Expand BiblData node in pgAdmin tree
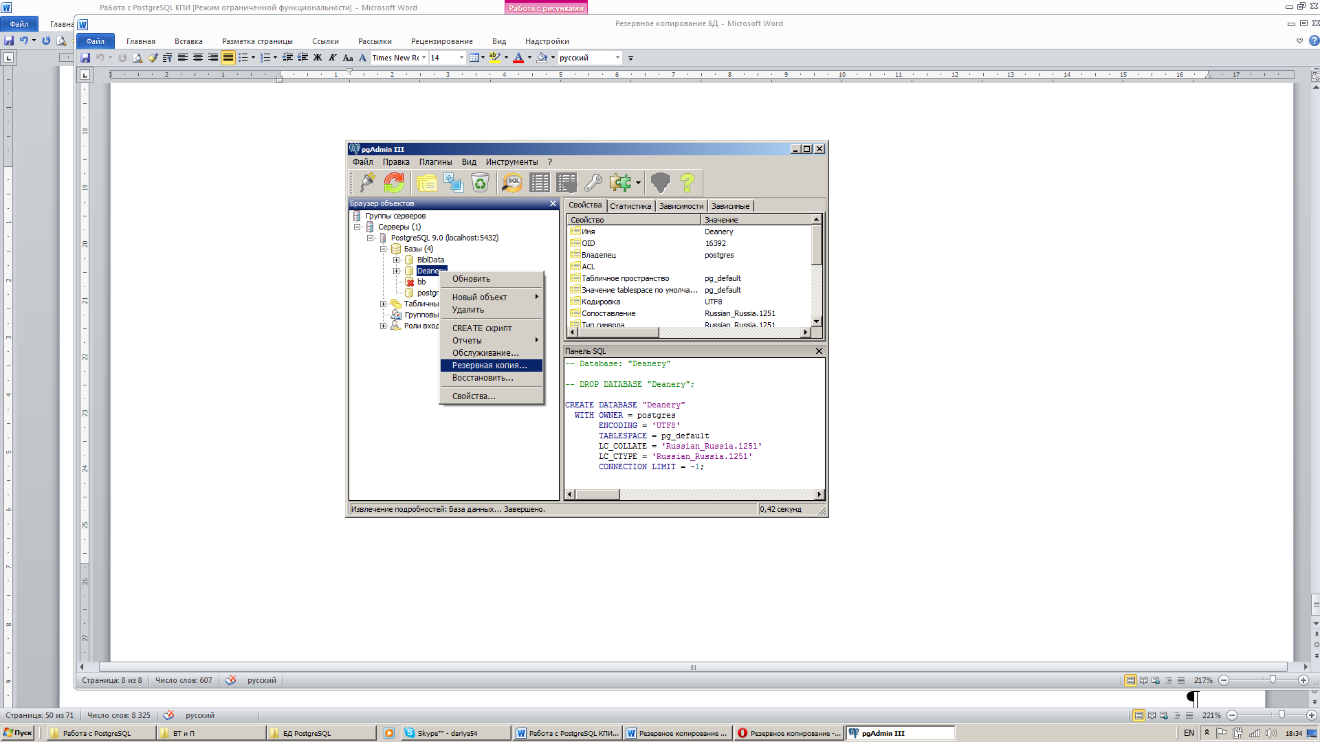This screenshot has width=1320, height=742. [396, 260]
